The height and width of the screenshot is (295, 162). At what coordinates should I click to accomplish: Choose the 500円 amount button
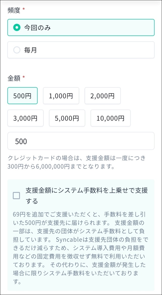point(22,96)
